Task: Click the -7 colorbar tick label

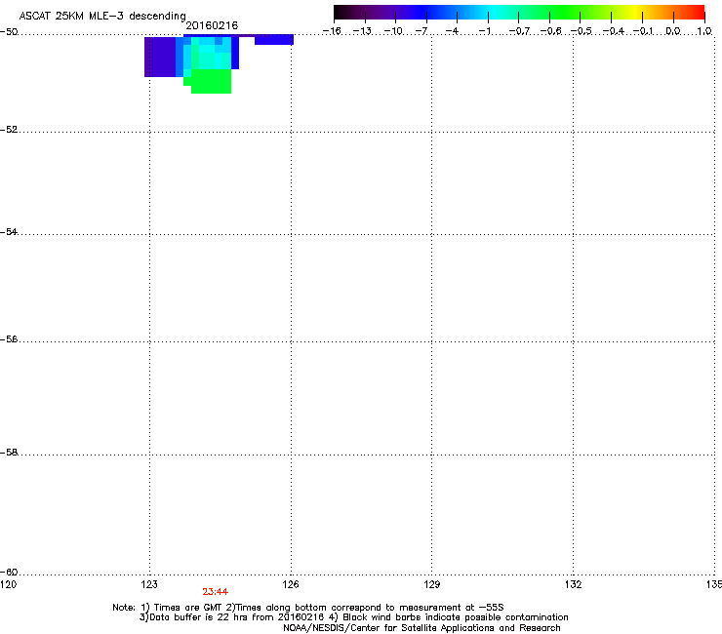Action: tap(421, 31)
